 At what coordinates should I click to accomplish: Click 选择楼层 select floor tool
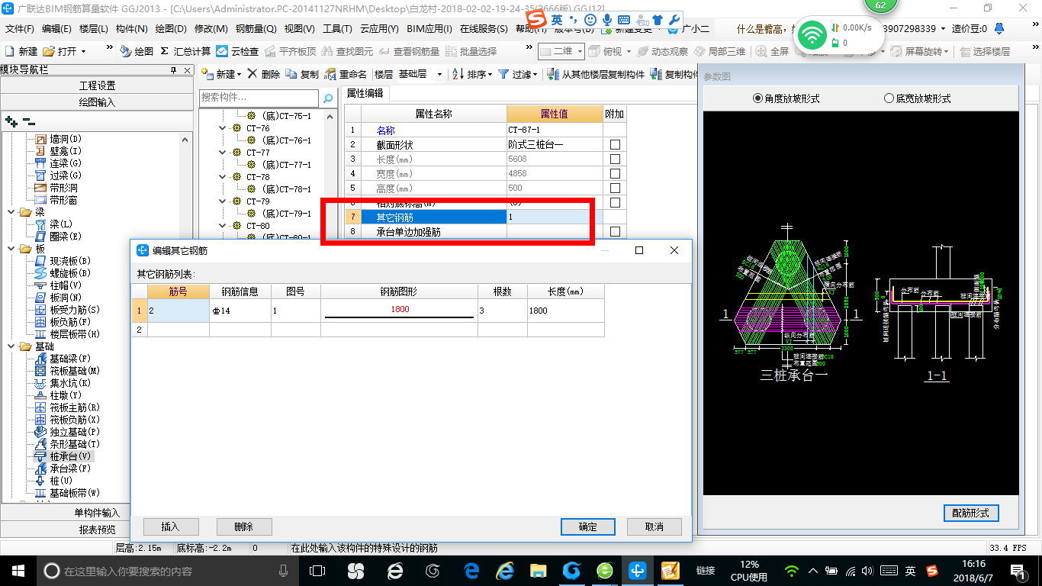(x=985, y=51)
